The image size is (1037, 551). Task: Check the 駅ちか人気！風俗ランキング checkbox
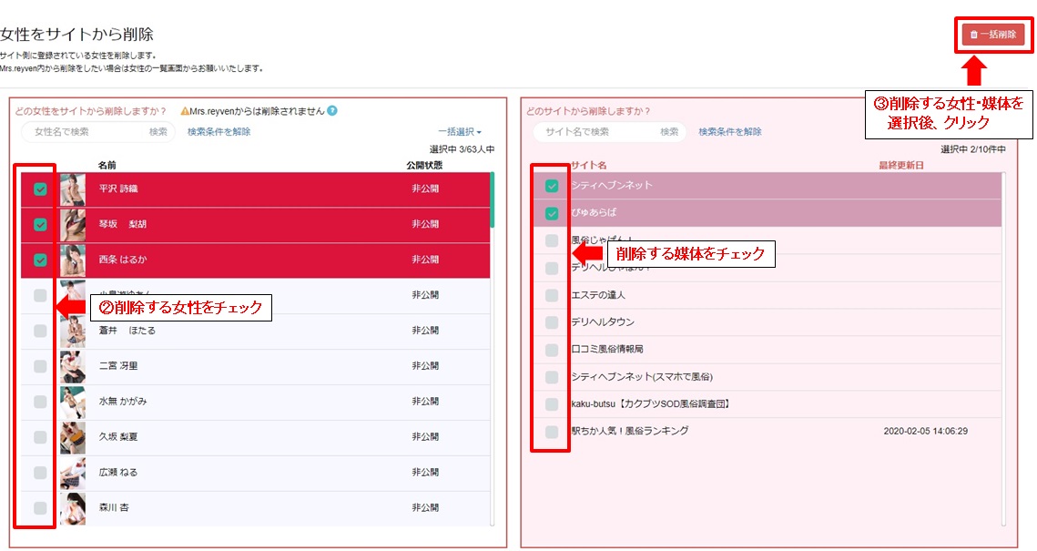click(x=552, y=432)
